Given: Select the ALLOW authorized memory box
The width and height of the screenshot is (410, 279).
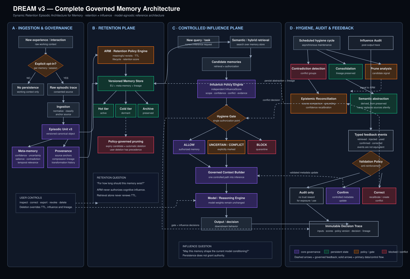Looking at the screenshot, I should coord(189,147).
